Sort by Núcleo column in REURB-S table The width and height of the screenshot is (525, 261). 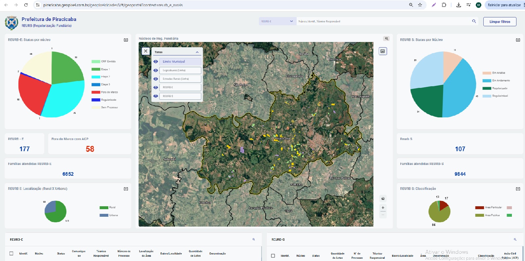tap(301, 256)
